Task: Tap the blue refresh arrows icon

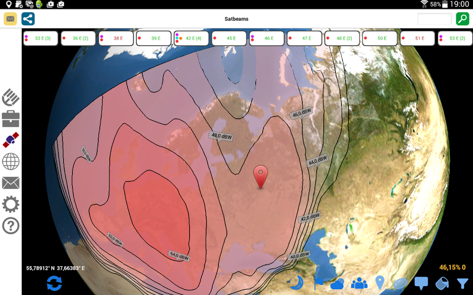Action: click(x=54, y=283)
